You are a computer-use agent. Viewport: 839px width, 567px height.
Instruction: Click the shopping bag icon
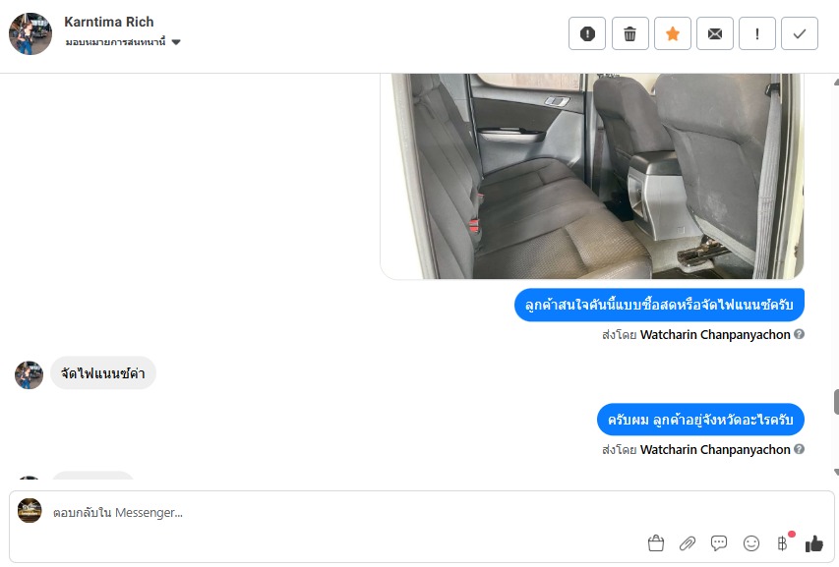click(655, 543)
